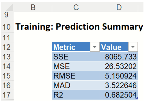Image resolution: width=144 pixels, height=101 pixels.
Task: Select the R2 value cell 0.682504
Action: coord(119,95)
